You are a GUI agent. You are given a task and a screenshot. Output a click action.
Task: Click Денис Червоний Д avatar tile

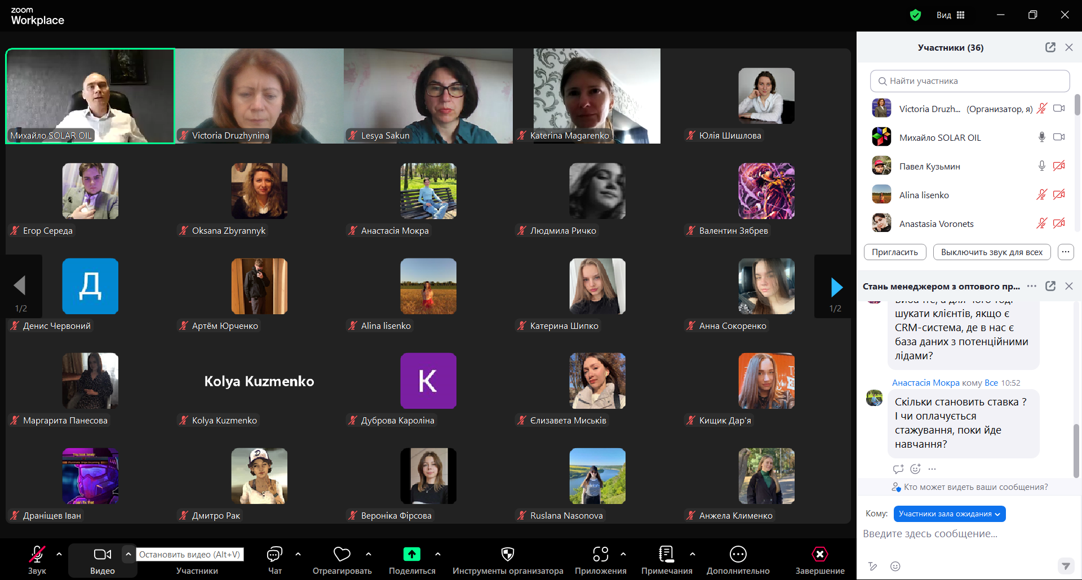coord(90,286)
